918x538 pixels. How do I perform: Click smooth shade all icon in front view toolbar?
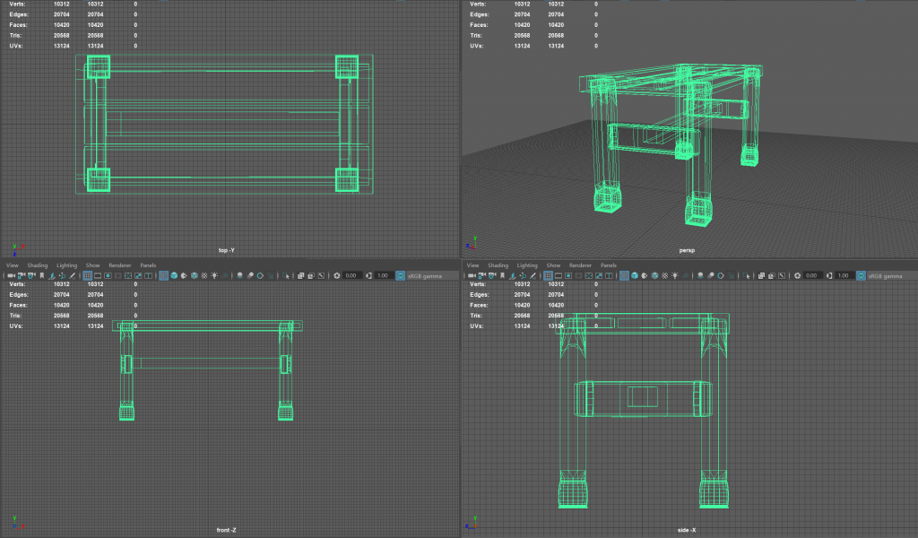[172, 275]
